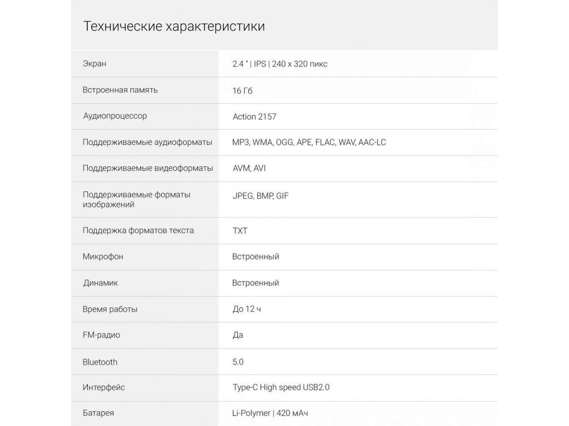Click the "Аудиопроцессор" row label
The image size is (569, 426).
pos(115,116)
